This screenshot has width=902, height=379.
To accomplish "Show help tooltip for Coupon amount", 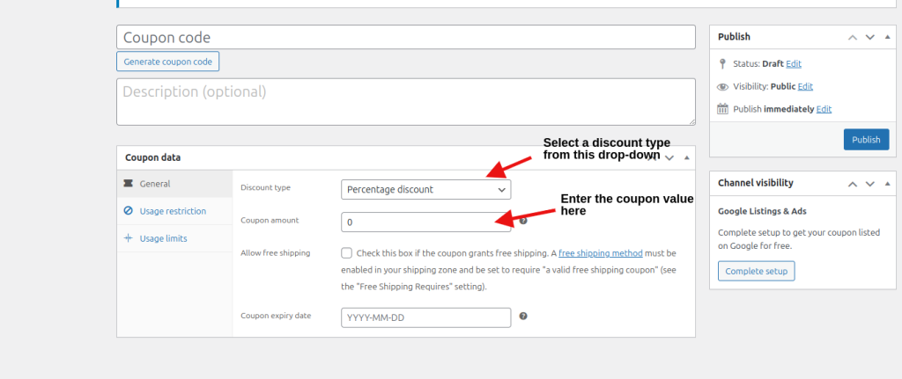I will pos(523,221).
